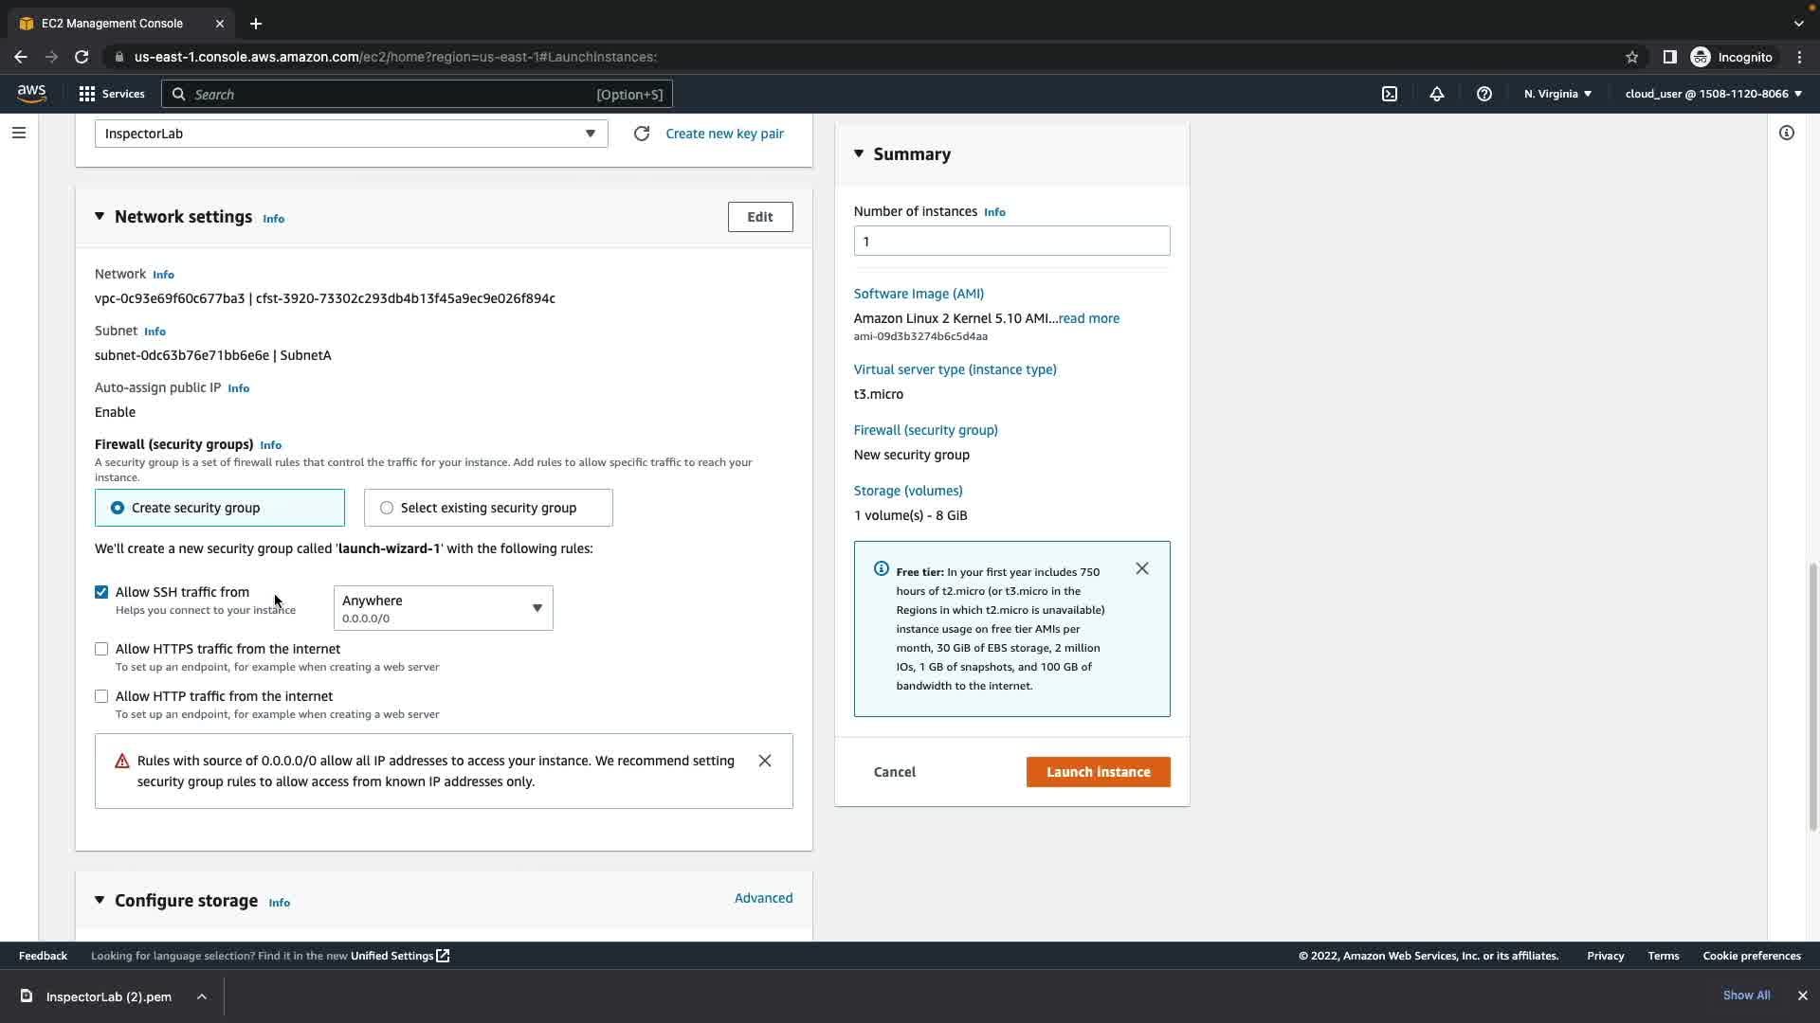
Task: Collapse the Network settings section
Action: tap(100, 217)
